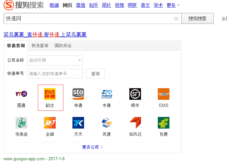Screen dimensions: 227x167
Task: Click the 查询 tracking query button
Action: point(95,74)
